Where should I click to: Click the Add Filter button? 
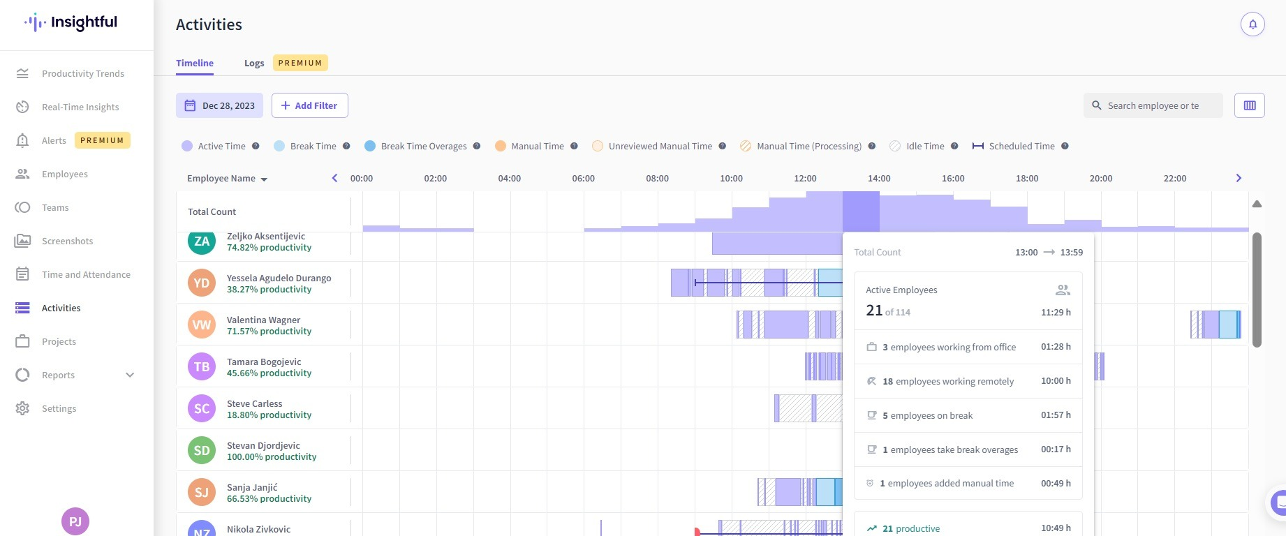click(x=309, y=105)
